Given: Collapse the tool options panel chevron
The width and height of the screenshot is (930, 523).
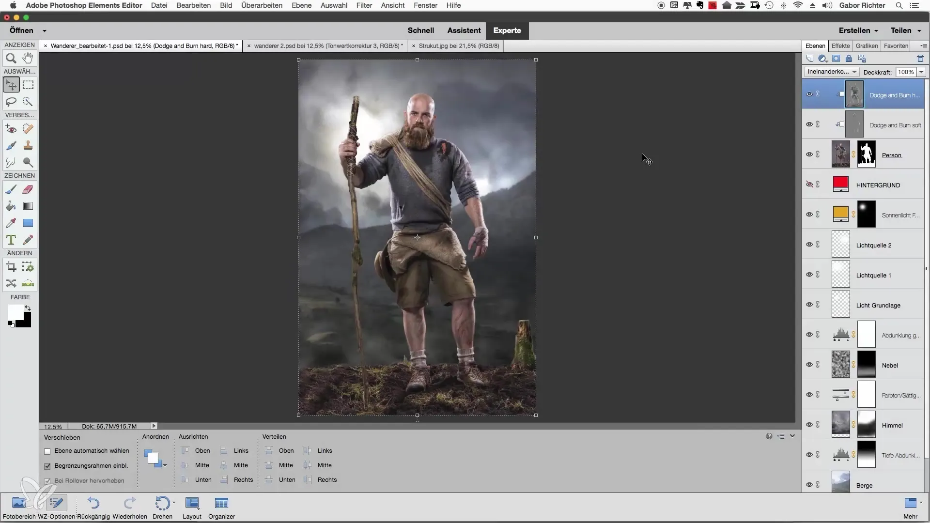Looking at the screenshot, I should (x=792, y=436).
